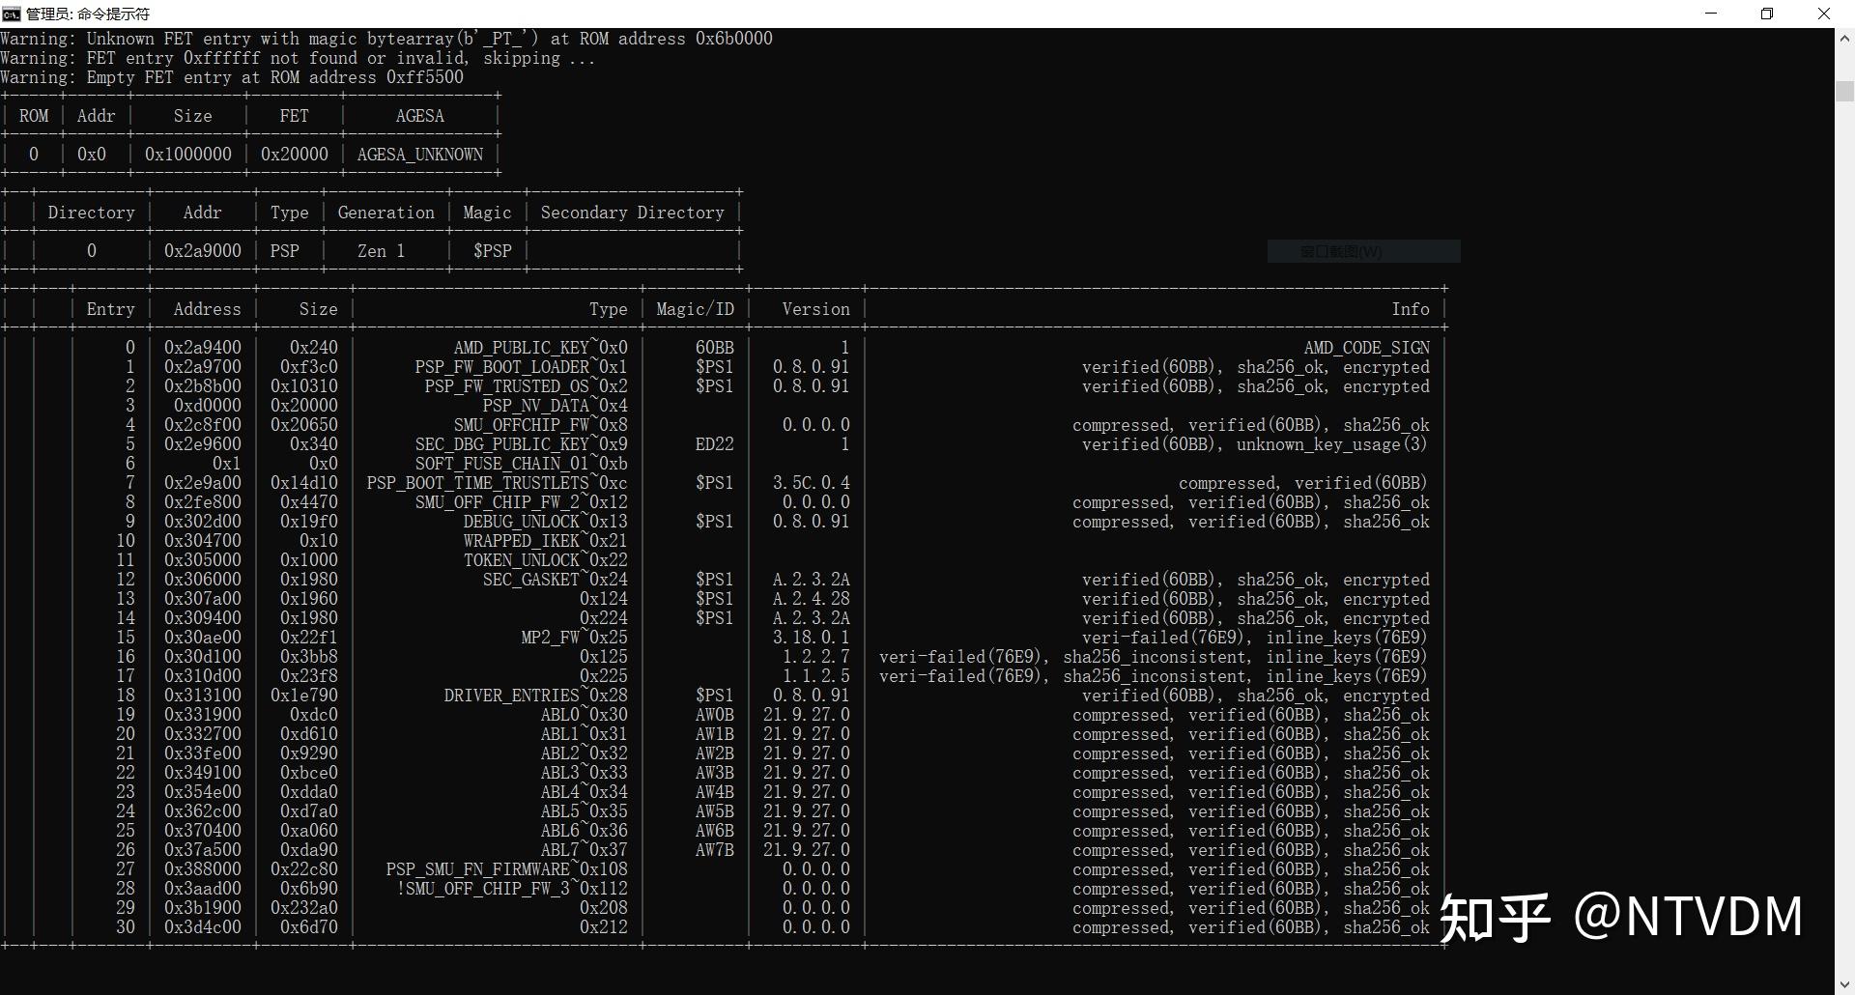Close the Command Prompt window
The width and height of the screenshot is (1855, 995).
pyautogui.click(x=1824, y=14)
